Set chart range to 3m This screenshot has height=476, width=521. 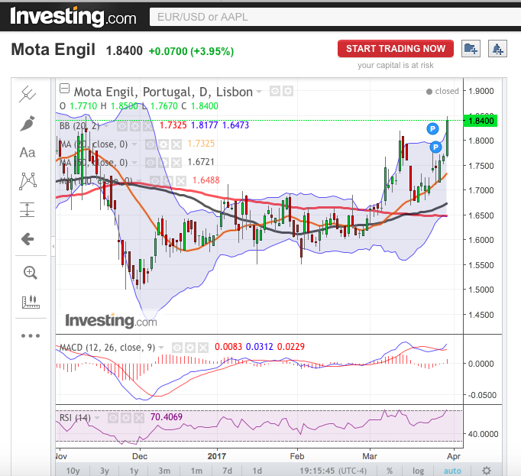click(164, 471)
